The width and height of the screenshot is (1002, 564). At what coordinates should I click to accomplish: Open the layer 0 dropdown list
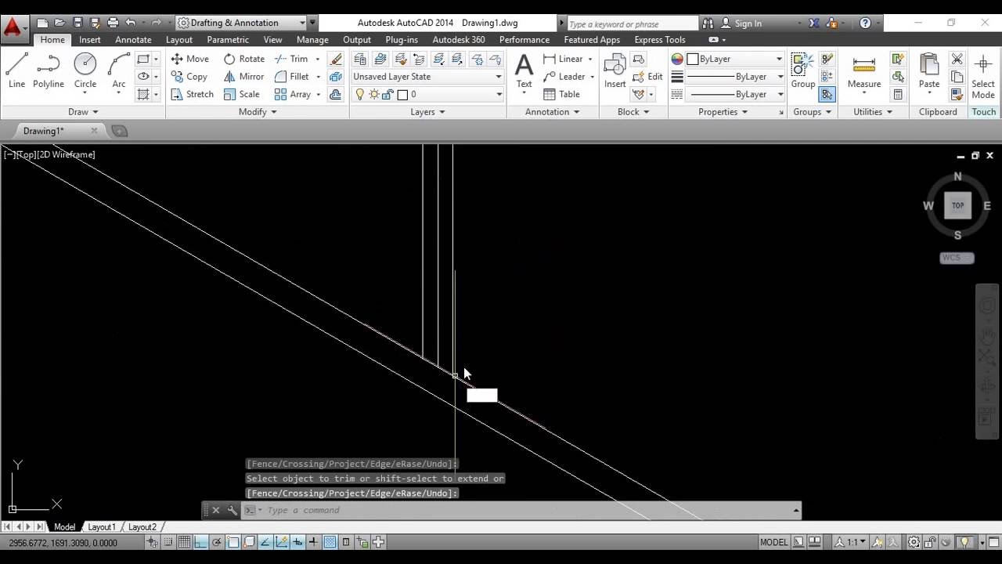point(427,94)
